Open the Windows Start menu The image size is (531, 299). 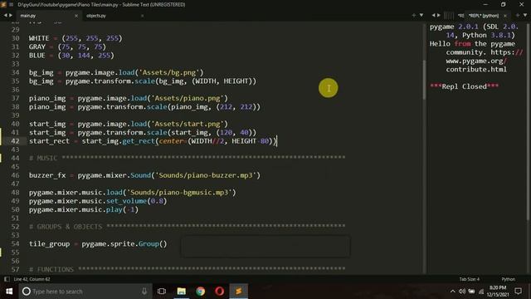click(9, 292)
